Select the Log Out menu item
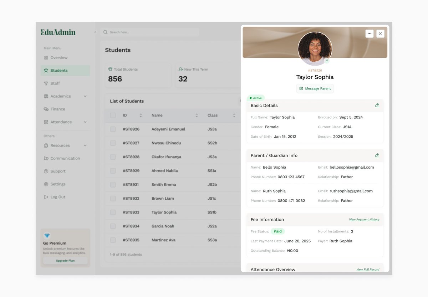The image size is (428, 297). tap(65, 197)
